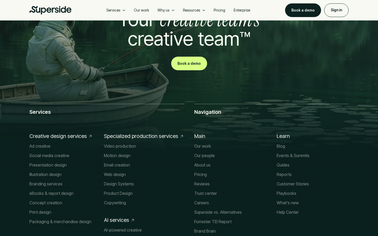Image resolution: width=378 pixels, height=236 pixels.
Task: Click the Sign in button
Action: click(x=336, y=10)
